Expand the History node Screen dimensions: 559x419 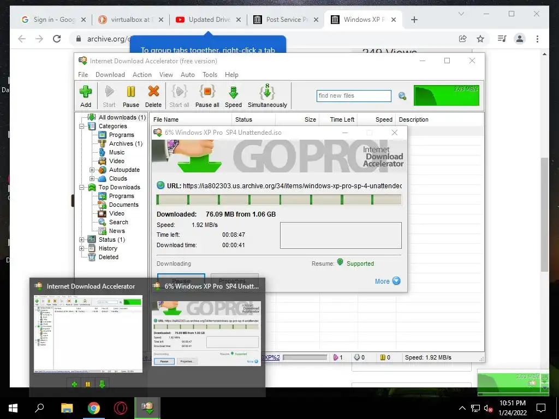pos(82,248)
